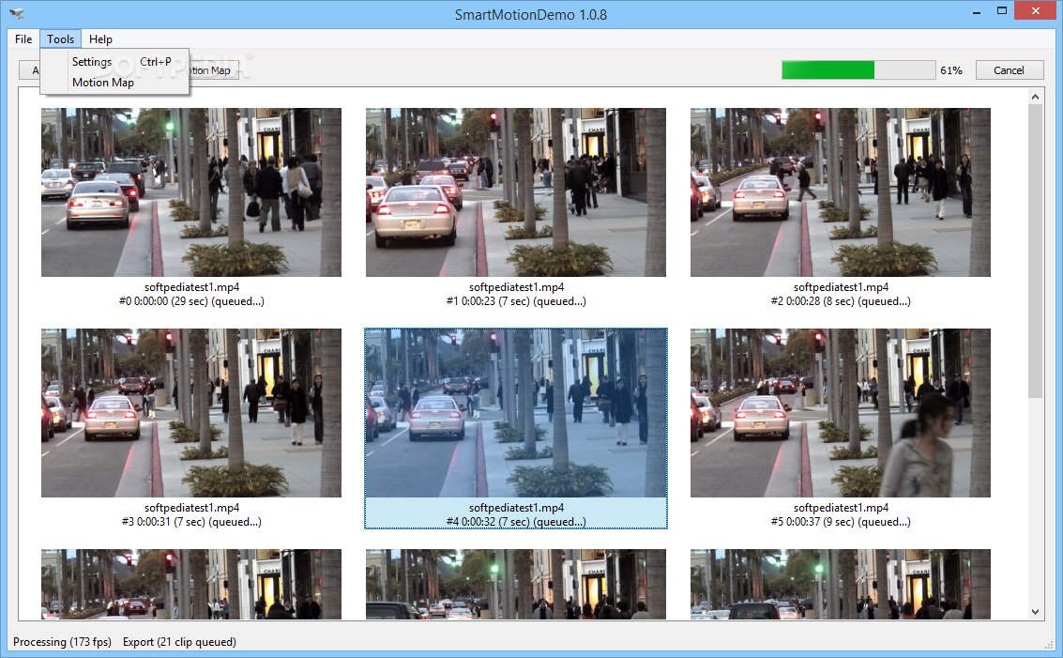Maximize the SmartMotionDemo window
1063x658 pixels.
[x=1002, y=11]
